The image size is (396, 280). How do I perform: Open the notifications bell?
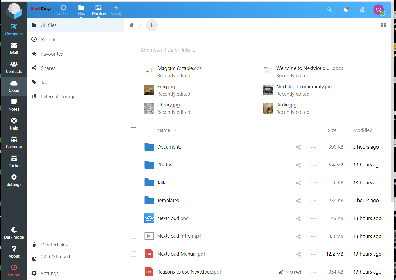click(x=346, y=10)
